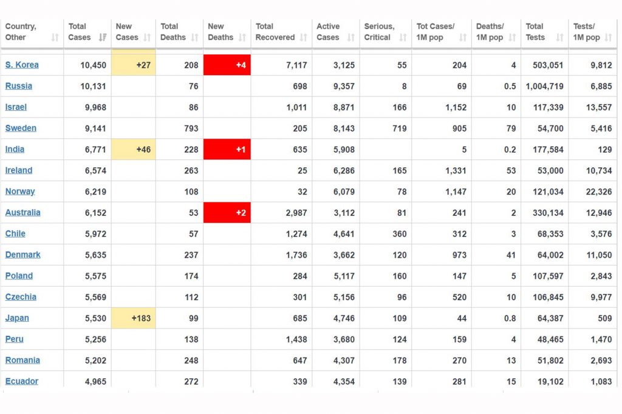Open the Russia country link

19,86
